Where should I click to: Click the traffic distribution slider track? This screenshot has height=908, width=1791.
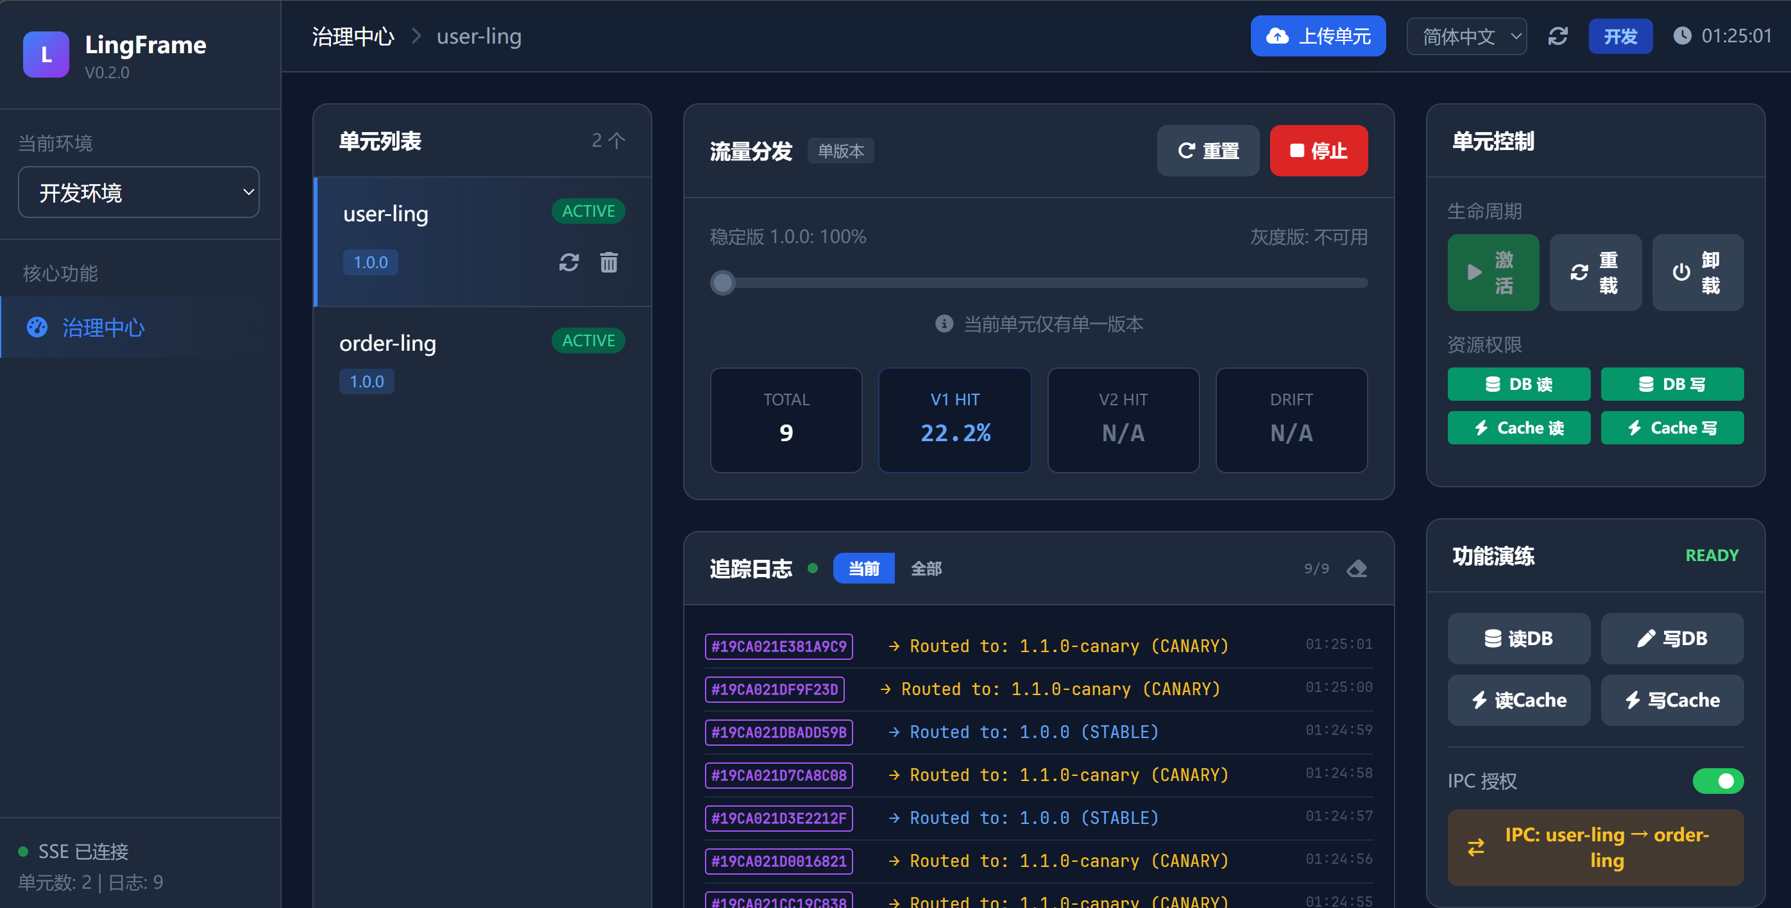click(x=1039, y=282)
